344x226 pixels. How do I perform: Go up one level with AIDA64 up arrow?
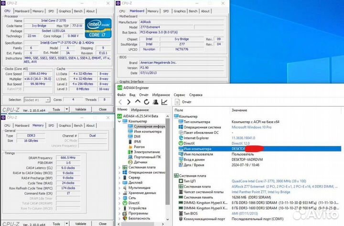(x=138, y=102)
